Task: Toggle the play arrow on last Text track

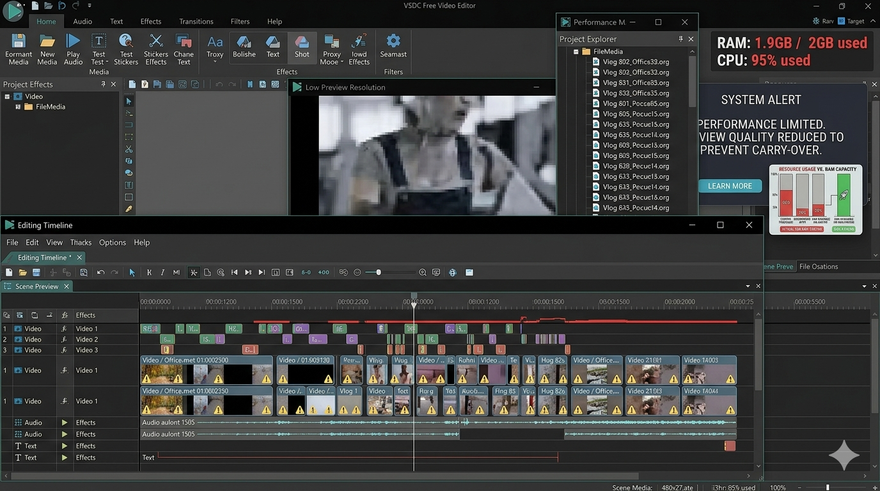Action: point(64,458)
